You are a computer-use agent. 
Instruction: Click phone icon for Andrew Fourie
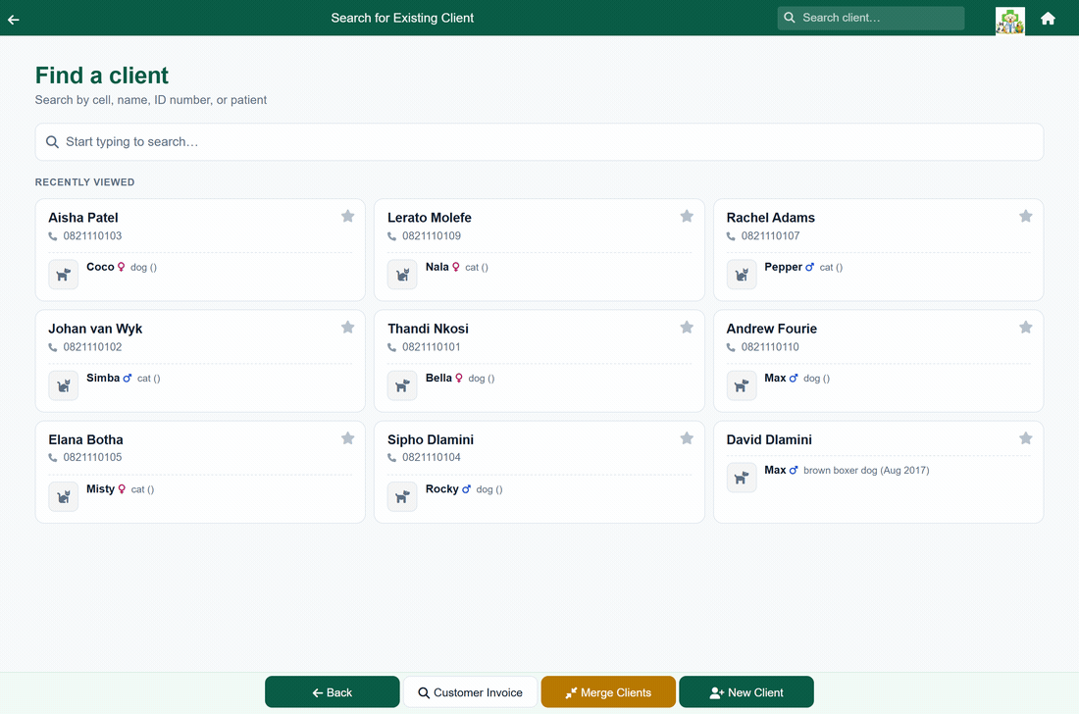point(731,347)
